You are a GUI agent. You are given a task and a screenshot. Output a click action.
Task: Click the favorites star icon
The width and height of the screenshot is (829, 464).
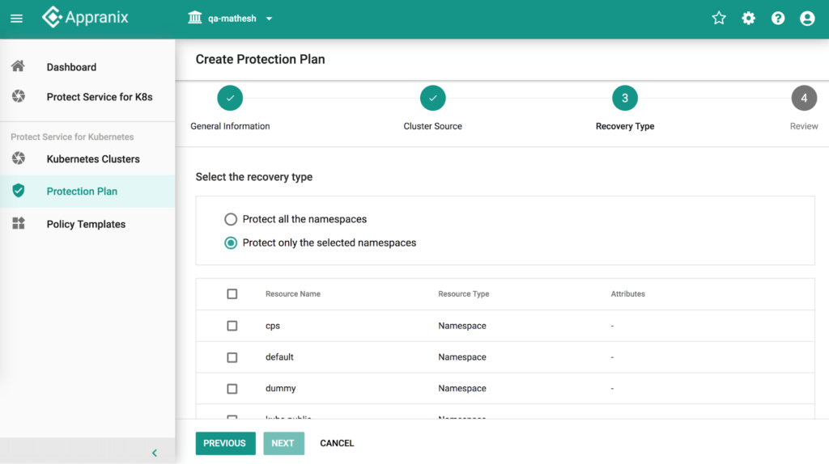(719, 19)
